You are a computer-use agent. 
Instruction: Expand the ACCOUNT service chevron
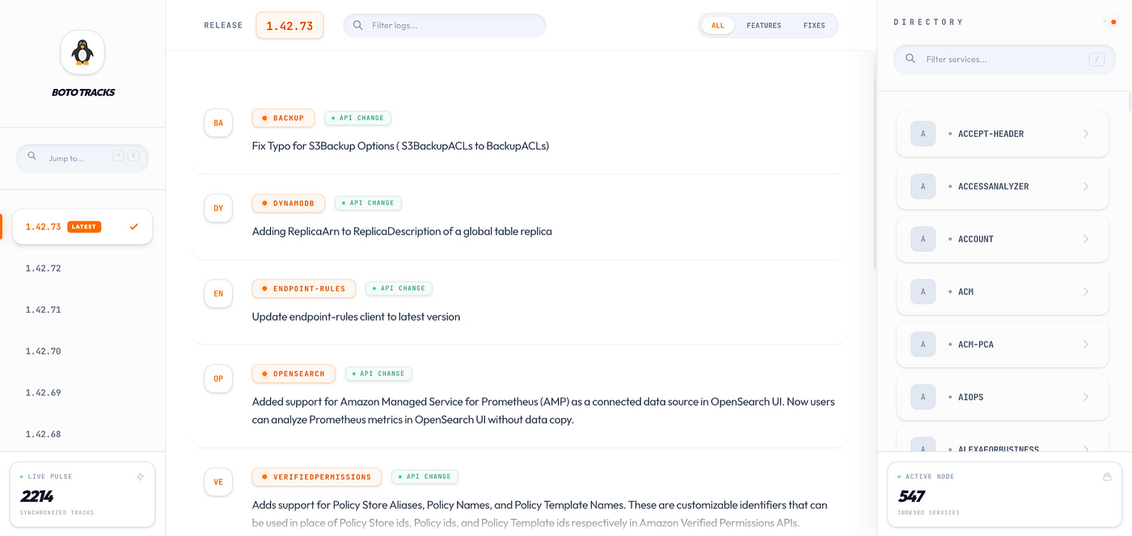coord(1086,239)
